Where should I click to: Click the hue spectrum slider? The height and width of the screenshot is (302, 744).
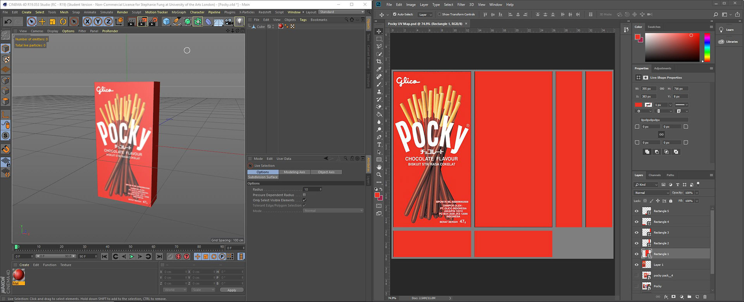(707, 47)
